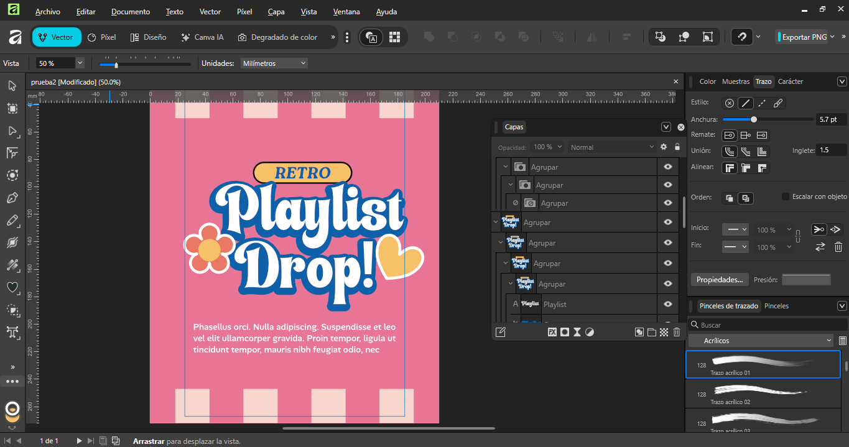Open the Fin arrowhead style dropdown

(735, 247)
